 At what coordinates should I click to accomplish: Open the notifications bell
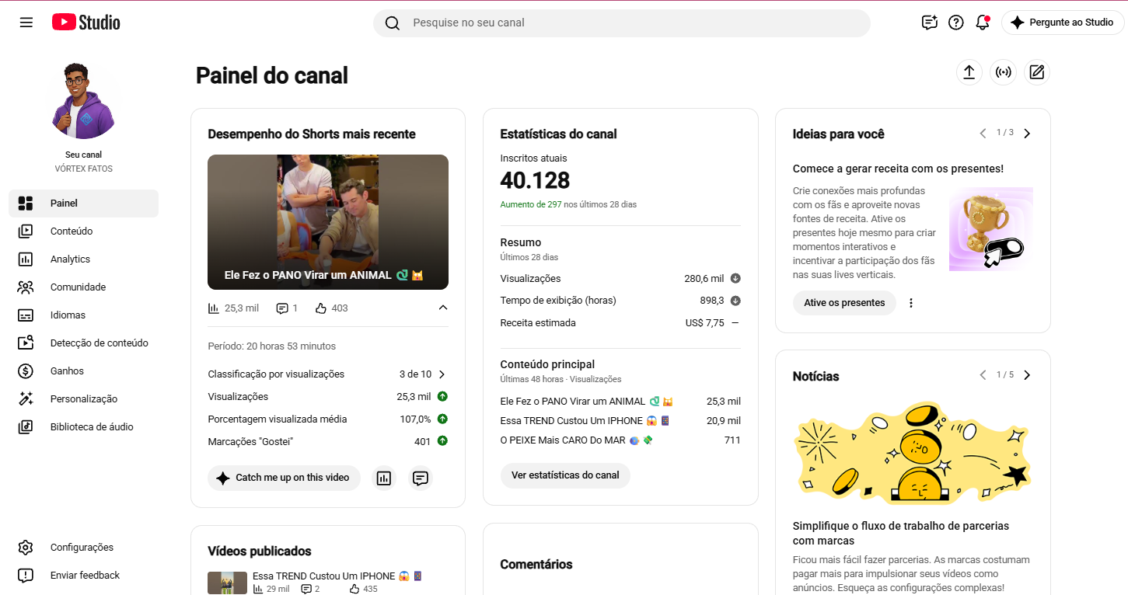coord(983,23)
